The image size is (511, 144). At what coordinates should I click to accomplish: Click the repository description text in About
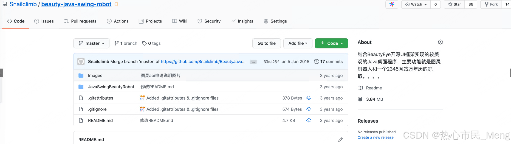pos(399,65)
